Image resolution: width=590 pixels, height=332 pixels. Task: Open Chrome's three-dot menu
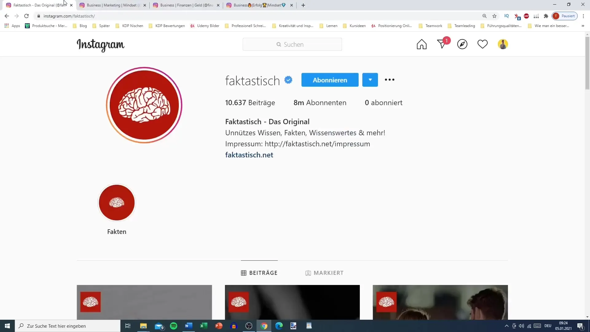tap(583, 16)
